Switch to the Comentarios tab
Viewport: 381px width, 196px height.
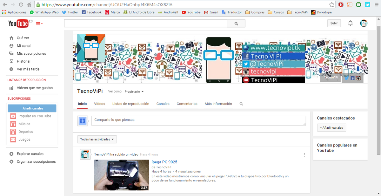coord(187,104)
